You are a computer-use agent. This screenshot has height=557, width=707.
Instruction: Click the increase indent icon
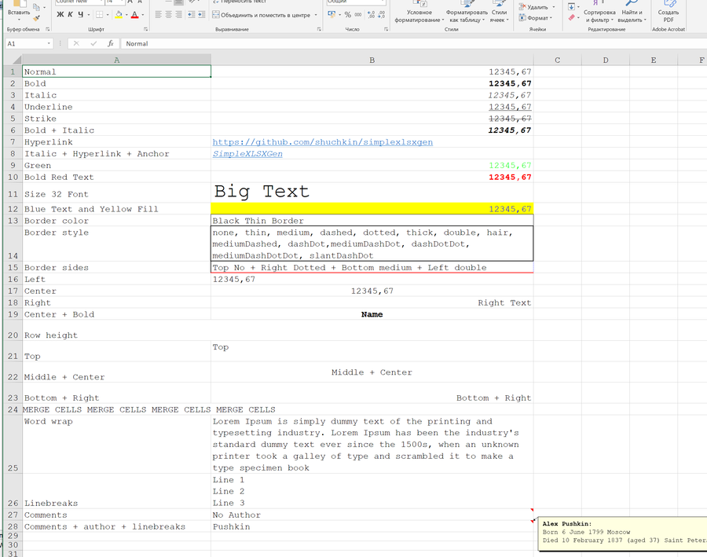200,15
